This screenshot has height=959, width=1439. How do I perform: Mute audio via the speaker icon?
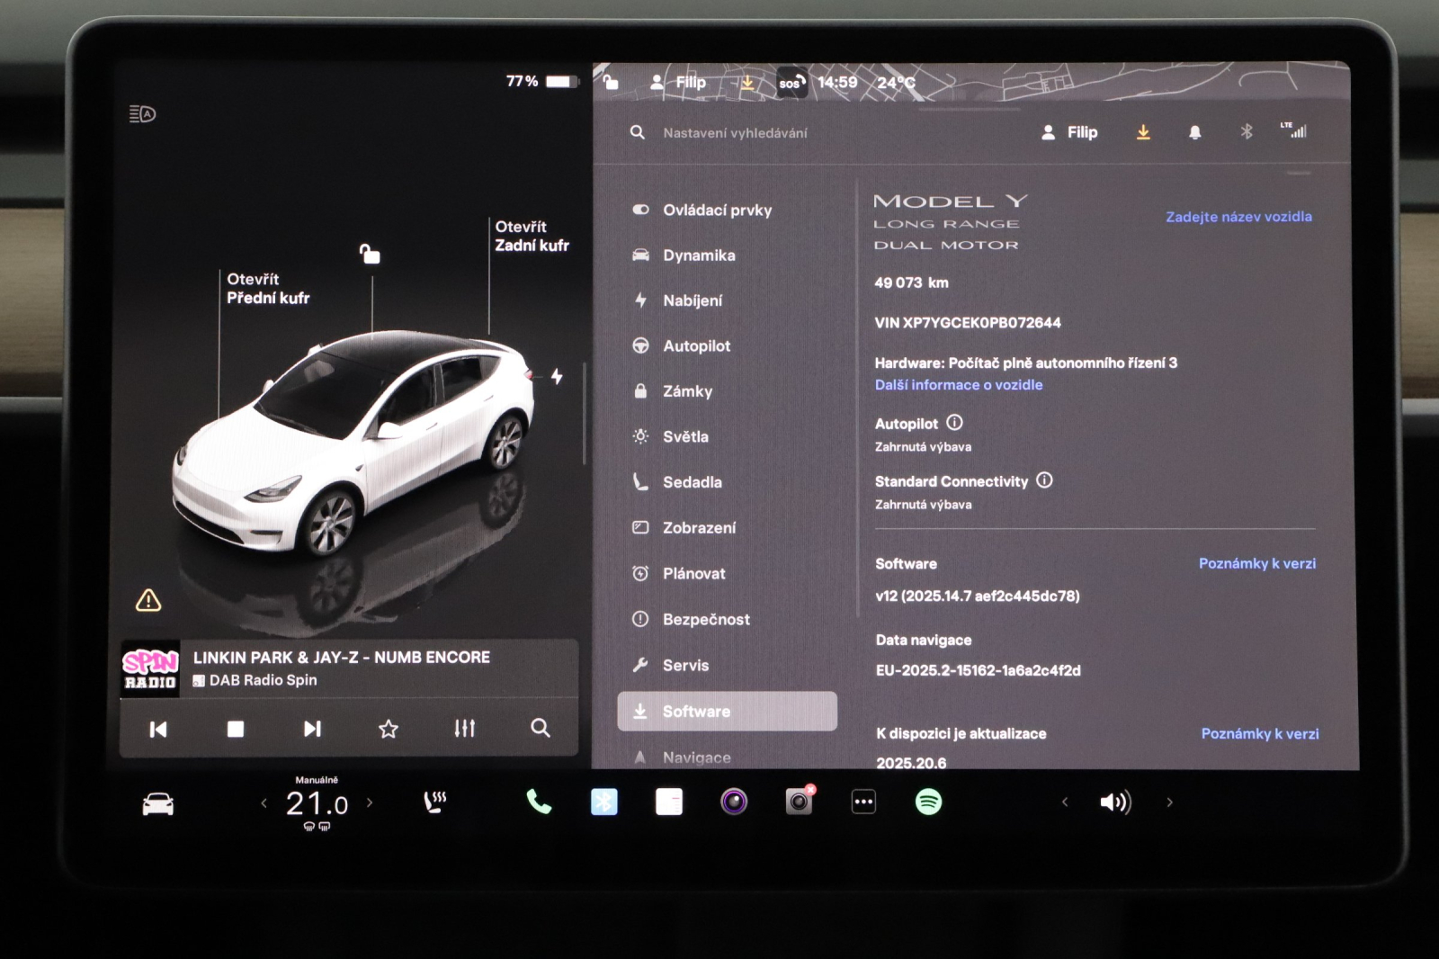pos(1115,802)
